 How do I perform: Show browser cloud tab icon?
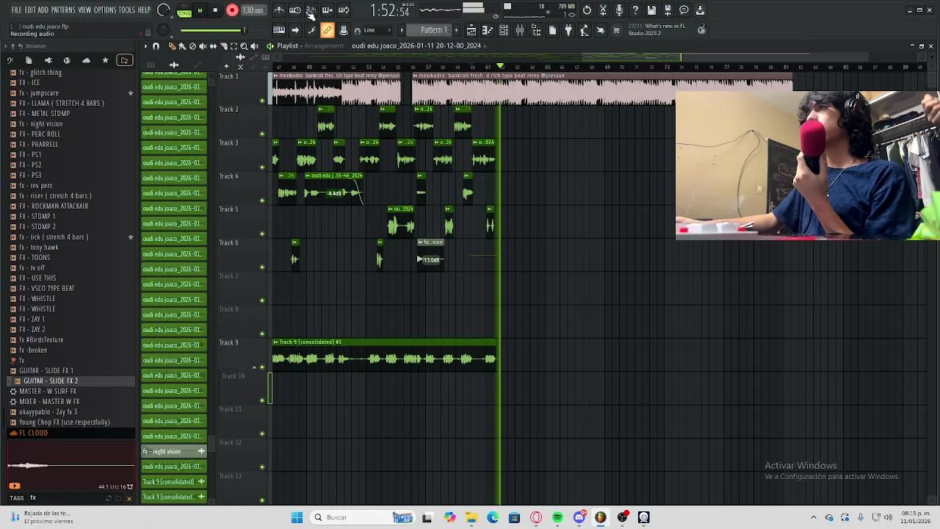[x=86, y=60]
